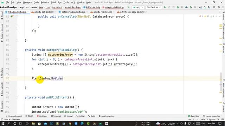Click the Stop run toolbar icon
The image size is (225, 126).
195,7
